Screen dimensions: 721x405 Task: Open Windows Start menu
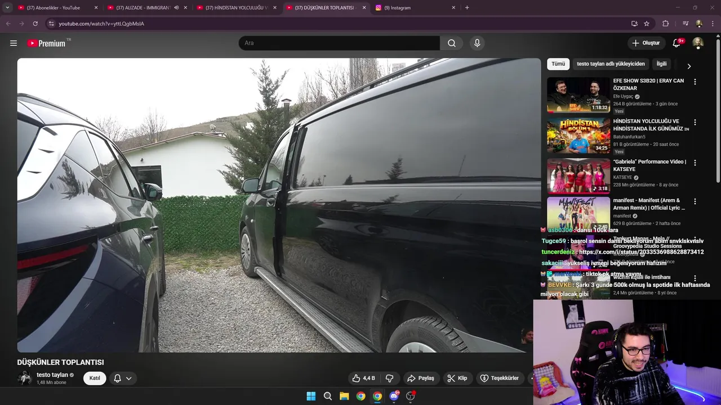pyautogui.click(x=311, y=396)
